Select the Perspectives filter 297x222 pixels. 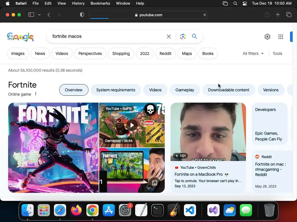pyautogui.click(x=90, y=53)
